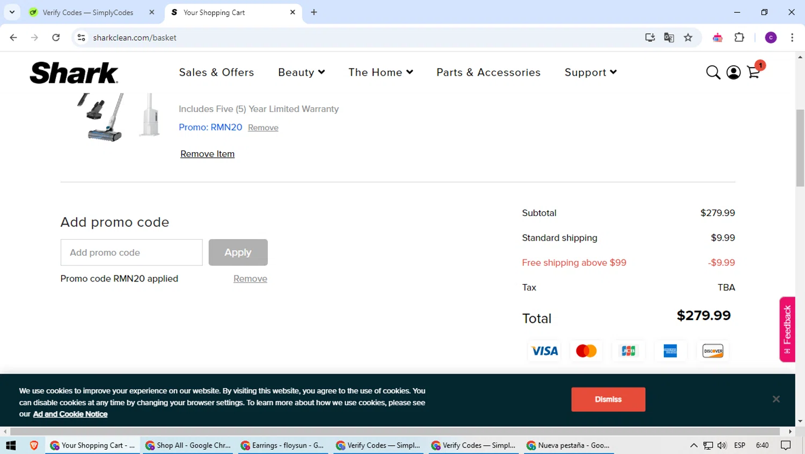Remove the applied promo code below input
This screenshot has width=805, height=454.
click(x=250, y=279)
